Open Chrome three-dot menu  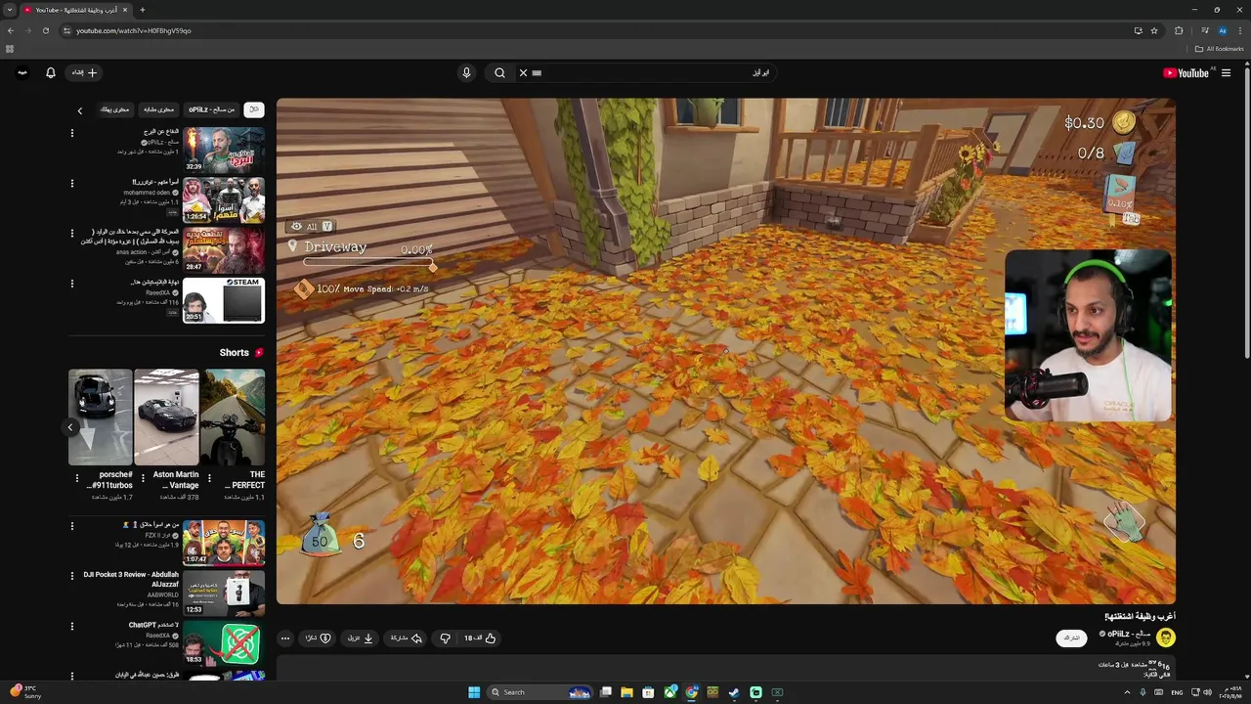(1239, 30)
